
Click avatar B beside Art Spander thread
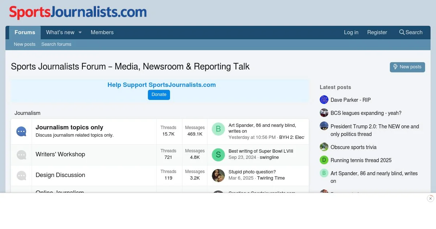[x=218, y=129]
